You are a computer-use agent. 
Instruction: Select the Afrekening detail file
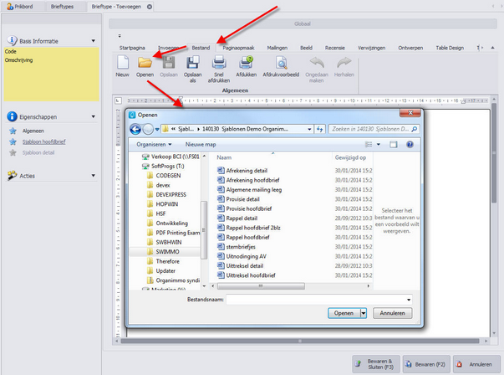pos(247,171)
